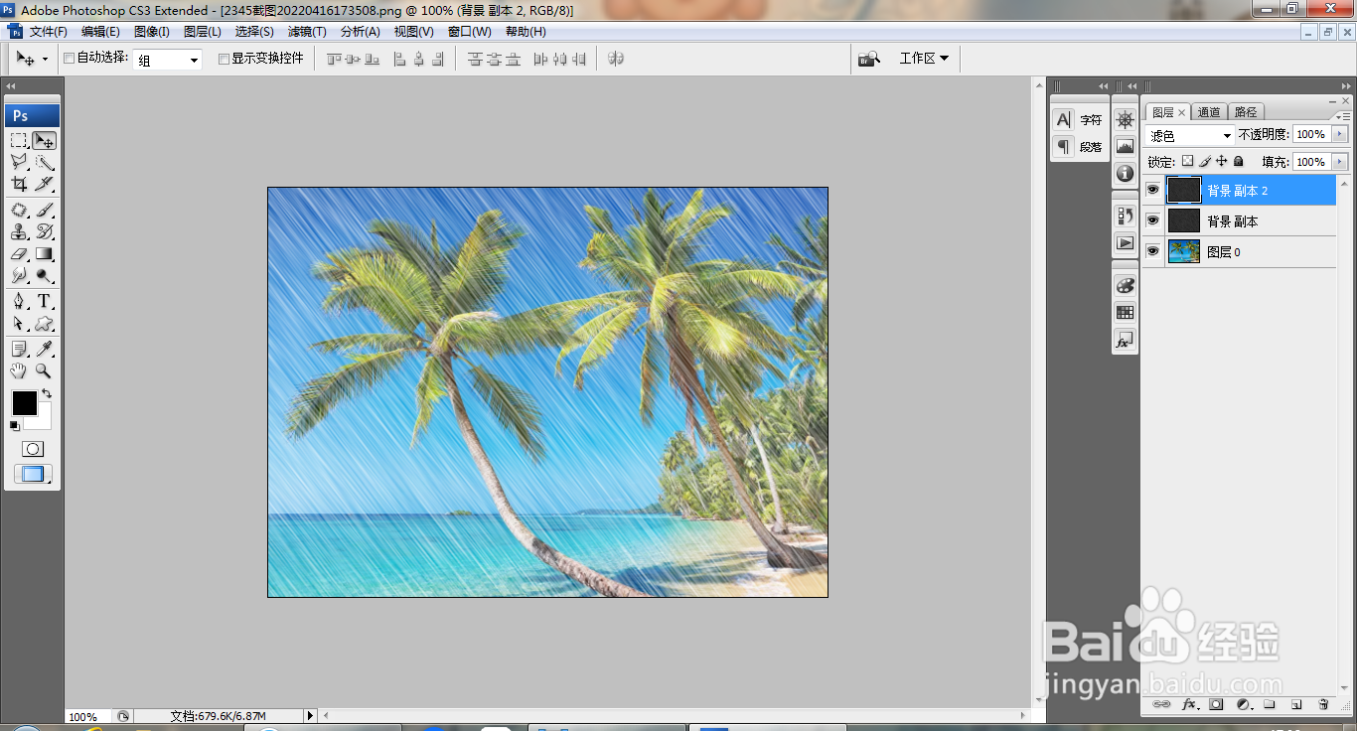Hide the 背景 副本 2 layer
This screenshot has height=731, width=1357.
[1152, 190]
